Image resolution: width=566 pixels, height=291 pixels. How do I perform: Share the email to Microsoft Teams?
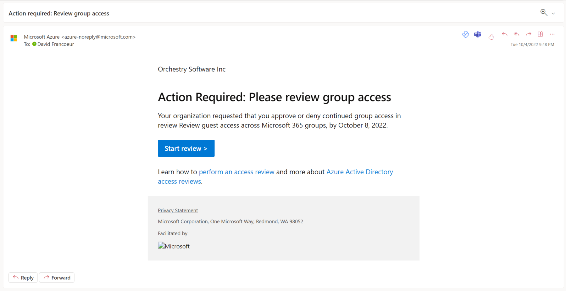coord(477,35)
